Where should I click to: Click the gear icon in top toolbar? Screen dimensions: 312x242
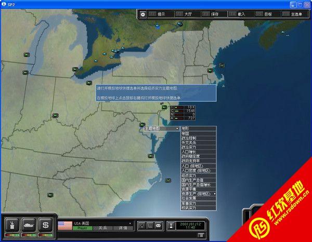[142, 15]
